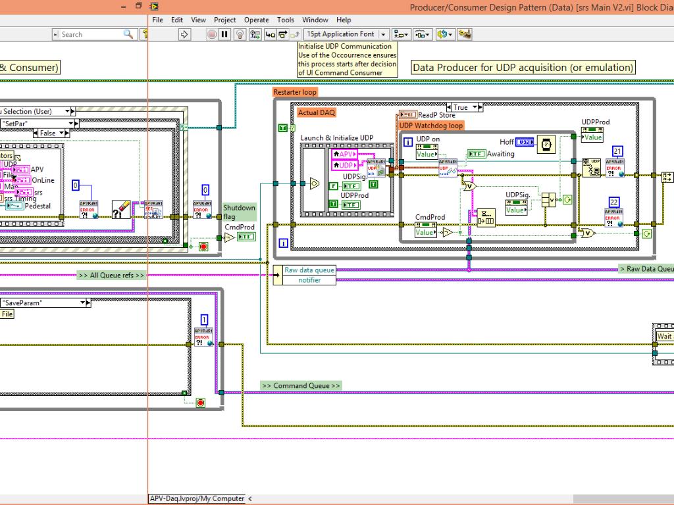
Task: Click the Step Into button
Action: [270, 34]
